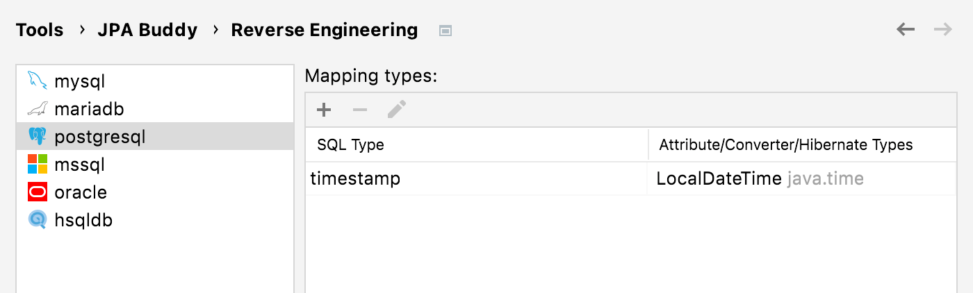
Task: Add a new mapping type with plus icon
Action: [324, 110]
